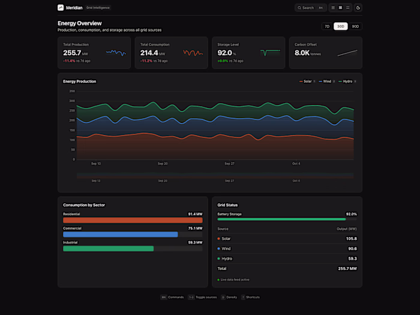The width and height of the screenshot is (420, 315).
Task: Click the Source column header
Action: (223, 229)
